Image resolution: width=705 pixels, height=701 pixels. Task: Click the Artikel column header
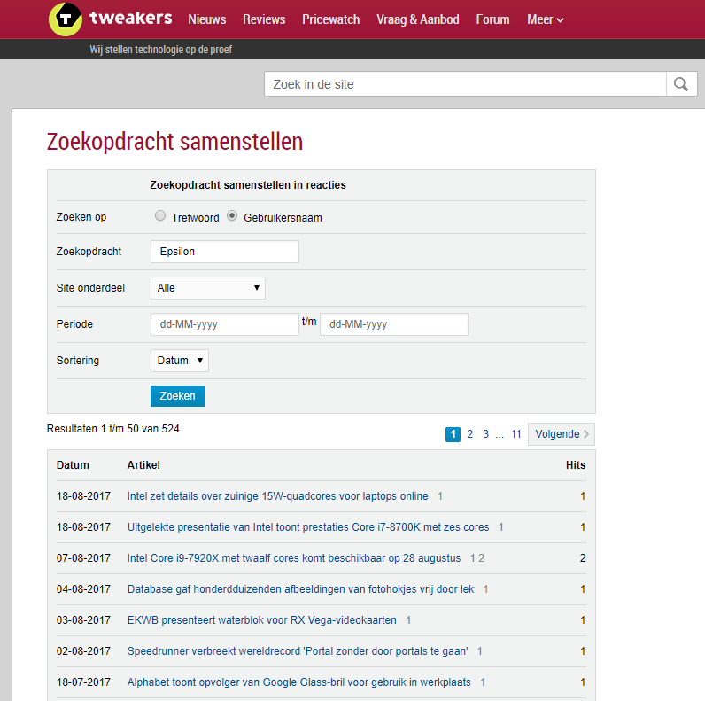[143, 465]
